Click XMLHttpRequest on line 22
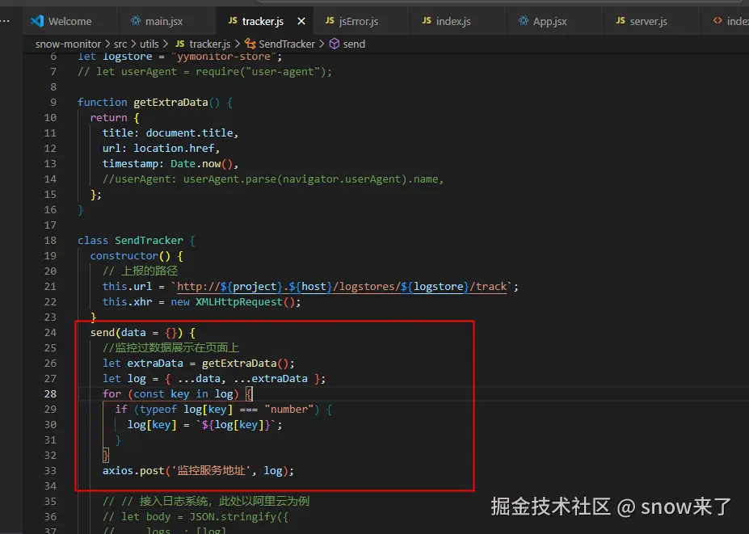 click(239, 302)
